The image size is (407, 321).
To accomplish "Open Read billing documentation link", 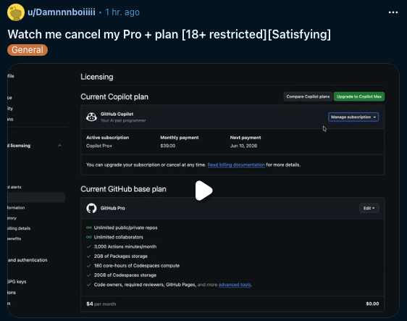I will [x=236, y=165].
